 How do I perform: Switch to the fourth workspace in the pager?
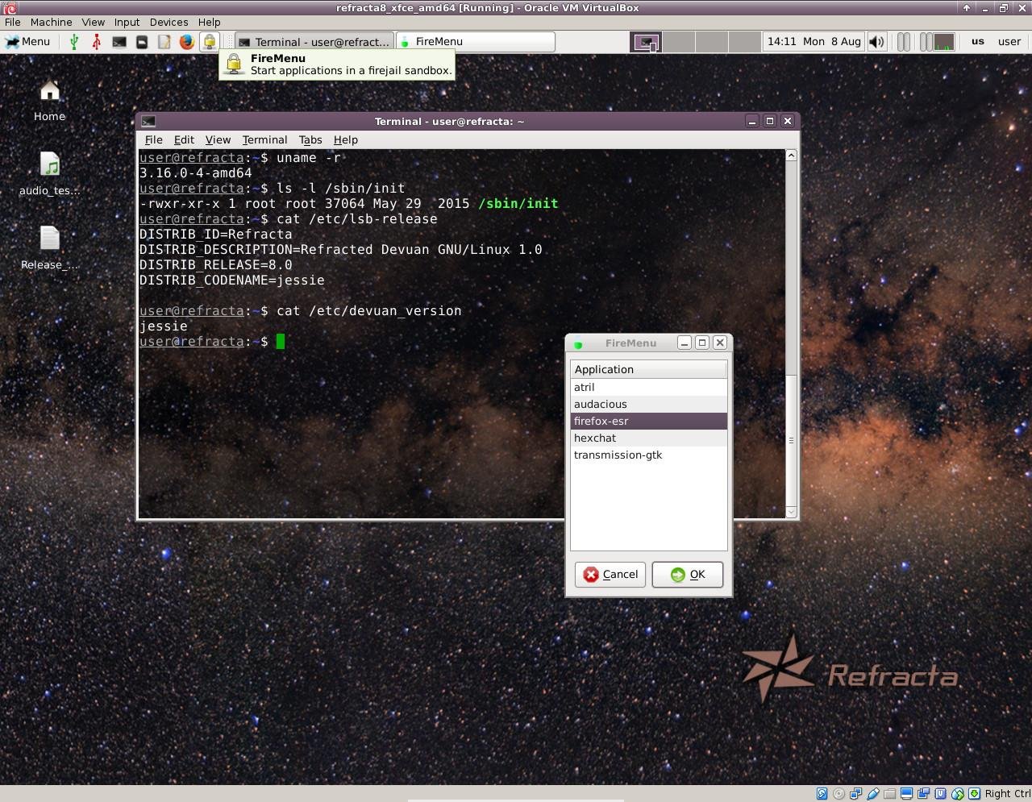pos(745,42)
